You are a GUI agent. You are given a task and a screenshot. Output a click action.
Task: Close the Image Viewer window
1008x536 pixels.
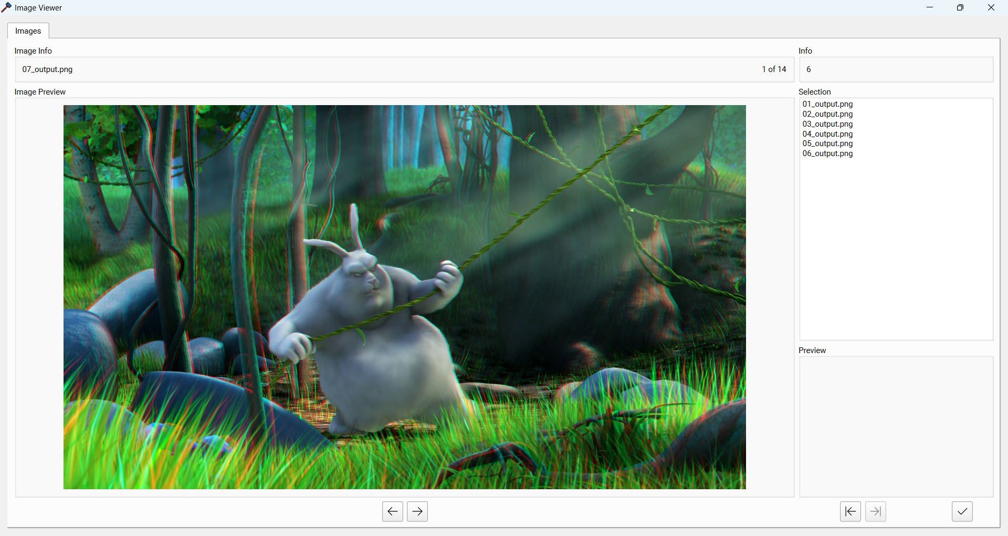point(991,7)
